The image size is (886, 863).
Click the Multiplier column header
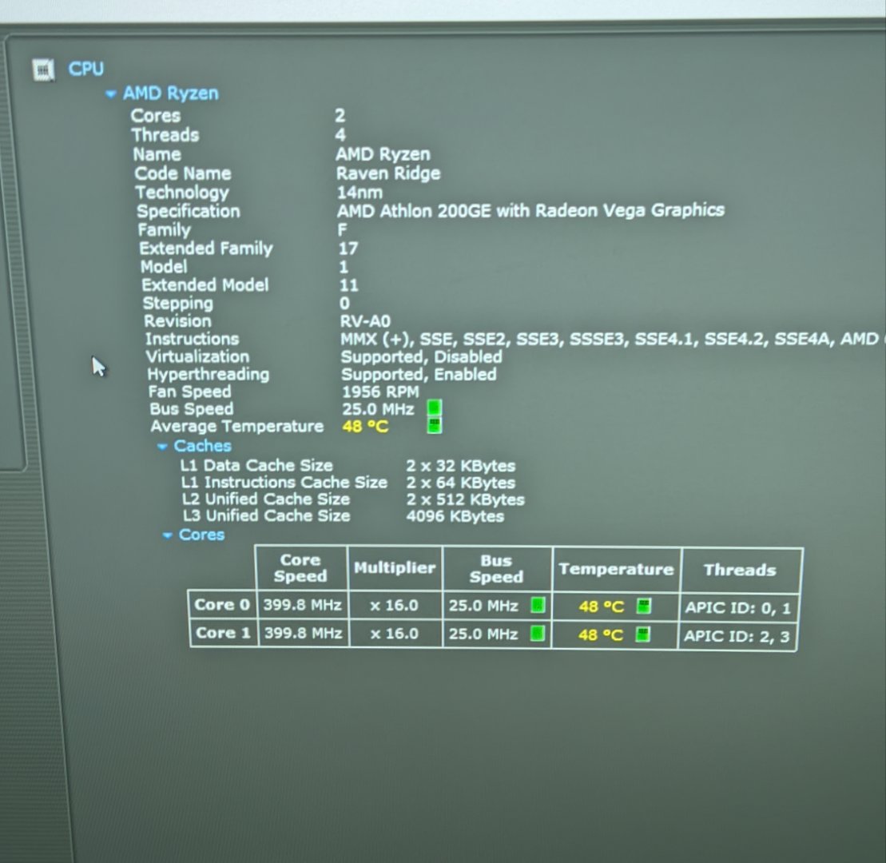(x=395, y=568)
